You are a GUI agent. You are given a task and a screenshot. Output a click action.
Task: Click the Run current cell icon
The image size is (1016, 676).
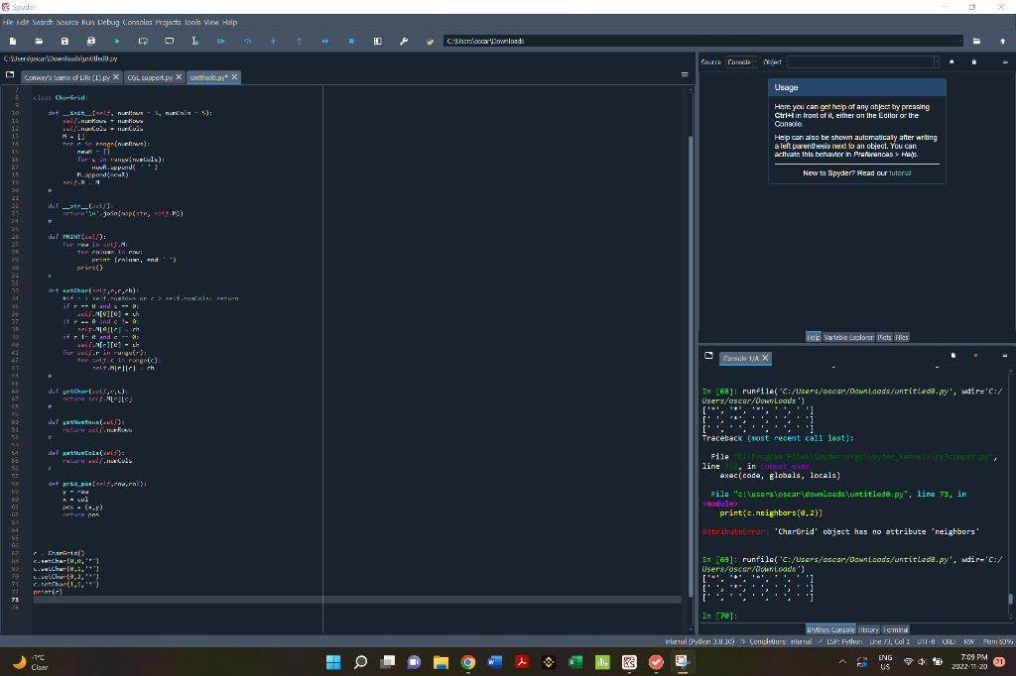click(x=143, y=41)
